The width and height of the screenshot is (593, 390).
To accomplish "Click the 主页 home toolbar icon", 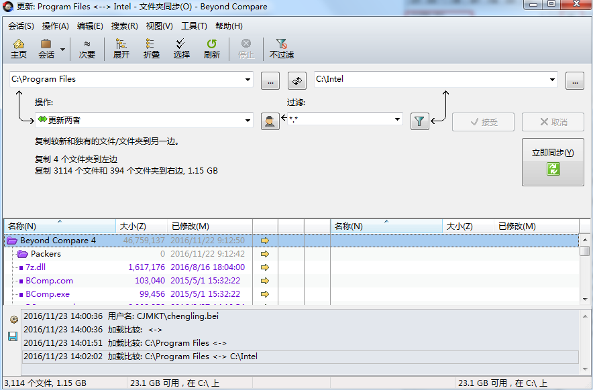I will [x=18, y=47].
